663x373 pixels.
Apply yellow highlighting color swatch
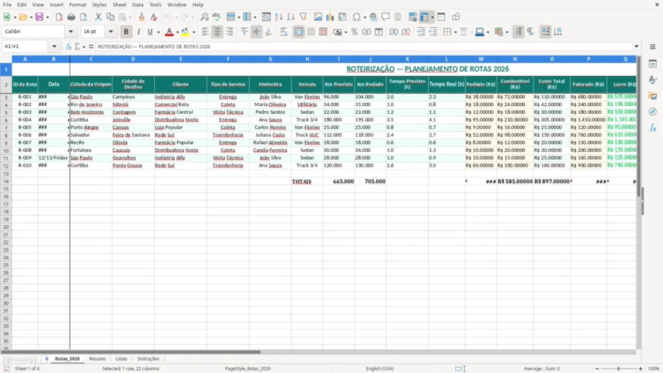(x=185, y=32)
